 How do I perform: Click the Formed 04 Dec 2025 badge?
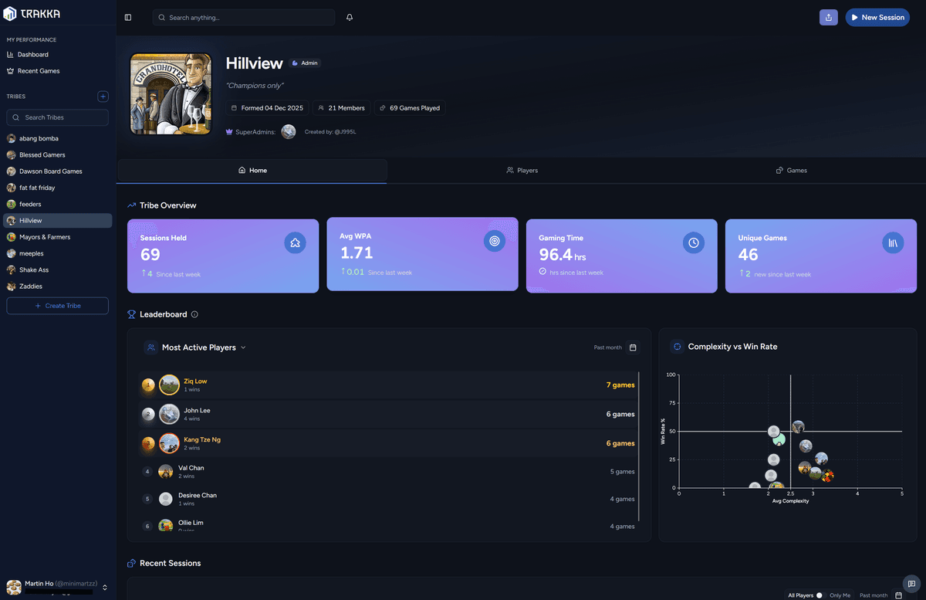point(267,108)
